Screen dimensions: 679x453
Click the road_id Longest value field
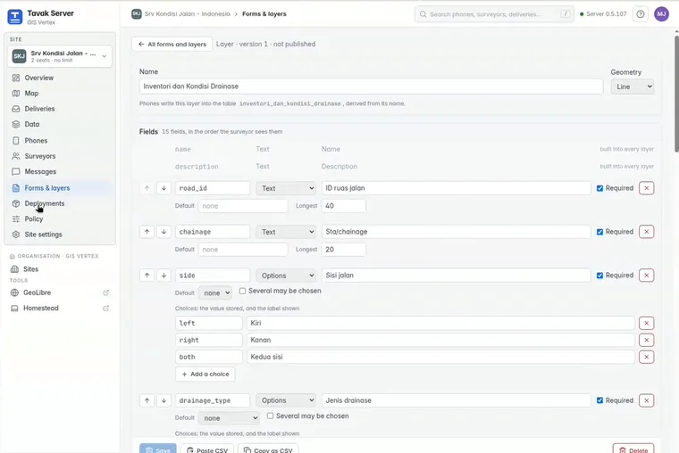[x=344, y=206]
